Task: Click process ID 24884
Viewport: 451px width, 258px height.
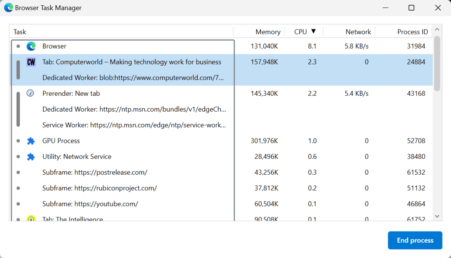Action: tap(416, 62)
